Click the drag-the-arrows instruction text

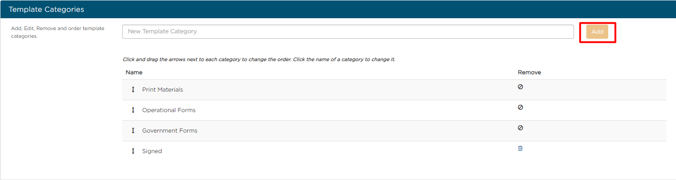pos(259,60)
